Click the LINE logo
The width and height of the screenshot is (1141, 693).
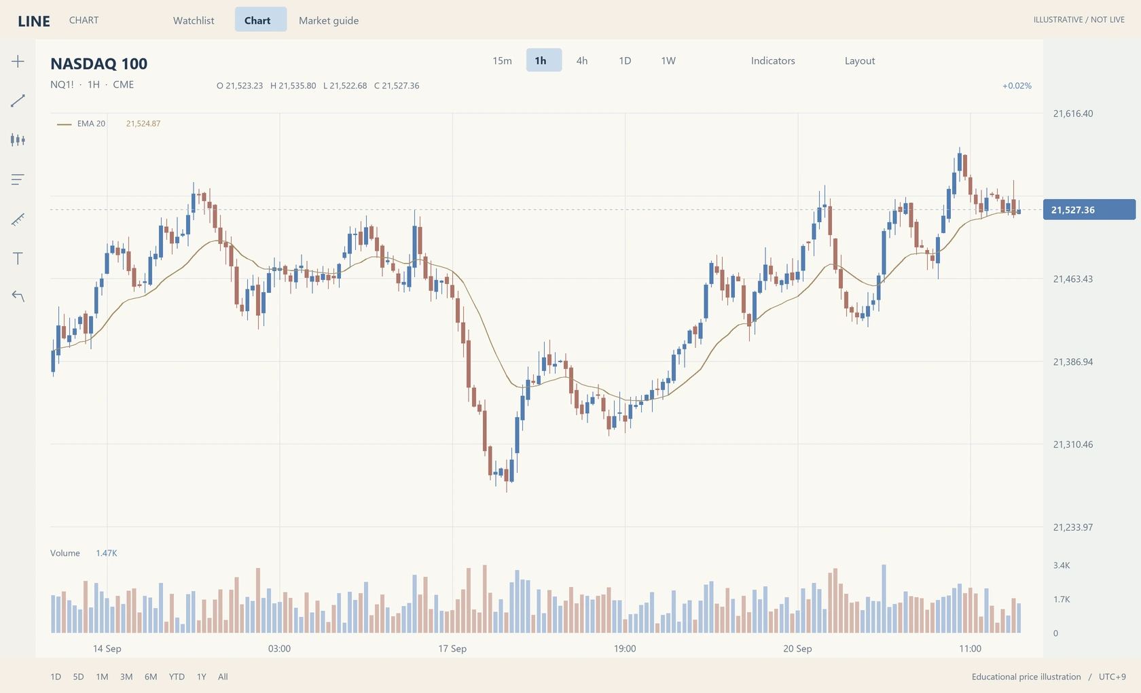pos(34,21)
